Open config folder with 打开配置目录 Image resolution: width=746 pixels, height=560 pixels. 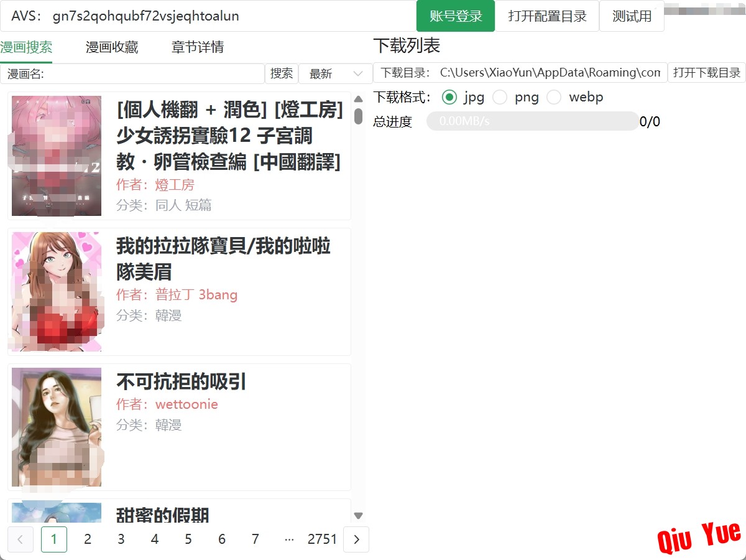click(547, 16)
